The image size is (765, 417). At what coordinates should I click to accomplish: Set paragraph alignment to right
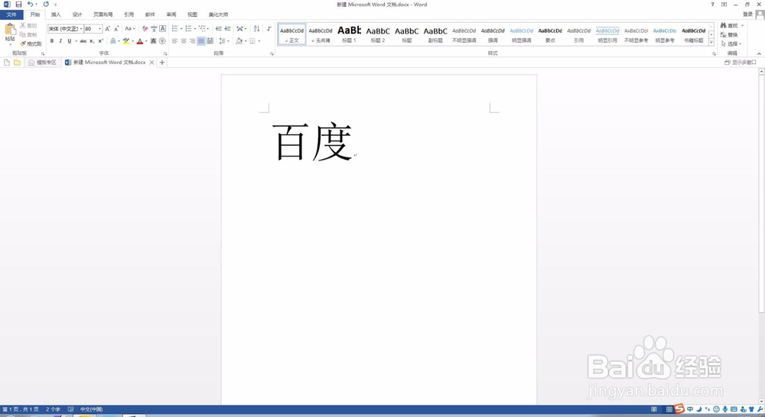pyautogui.click(x=192, y=41)
